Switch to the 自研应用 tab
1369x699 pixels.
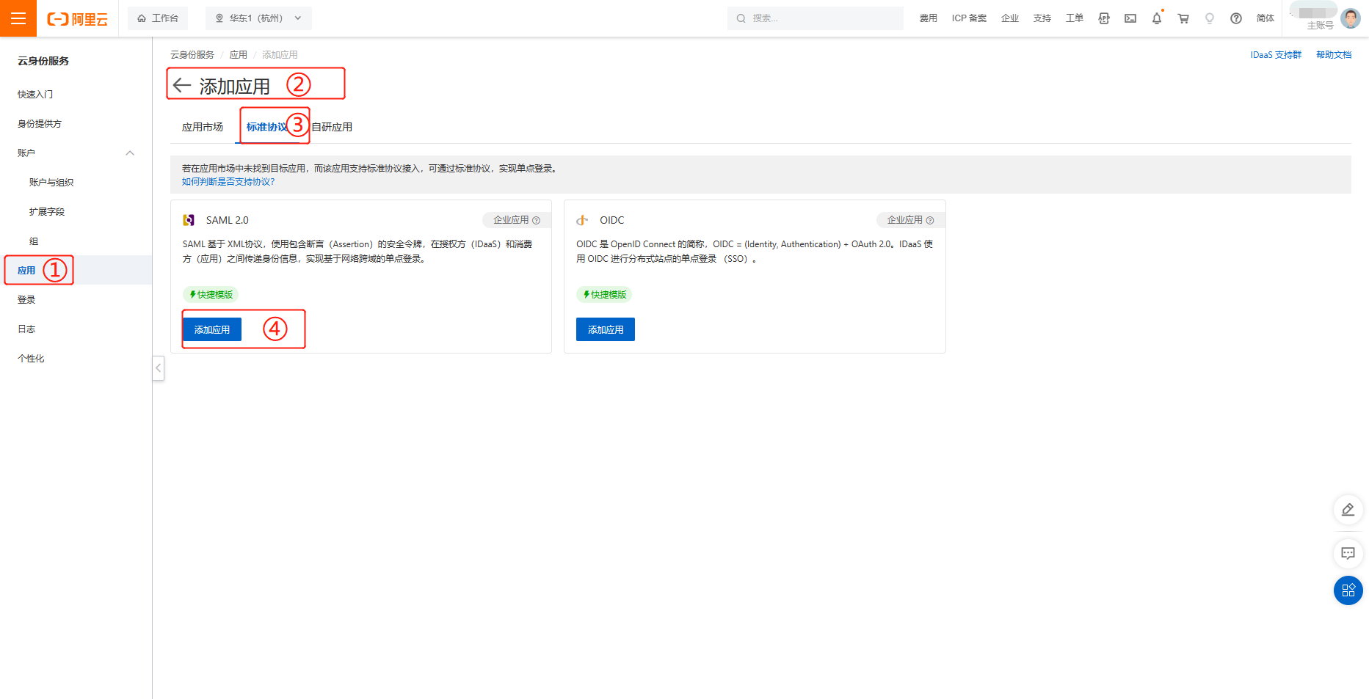coord(330,126)
